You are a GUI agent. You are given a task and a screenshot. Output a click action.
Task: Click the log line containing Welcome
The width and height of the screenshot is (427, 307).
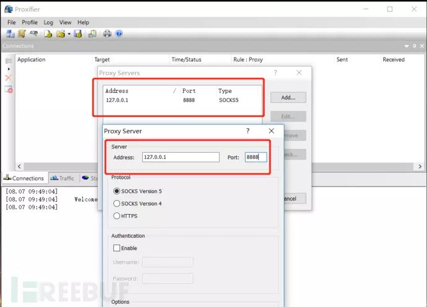[52, 199]
